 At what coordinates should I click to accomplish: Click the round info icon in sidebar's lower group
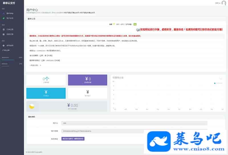[3, 46]
